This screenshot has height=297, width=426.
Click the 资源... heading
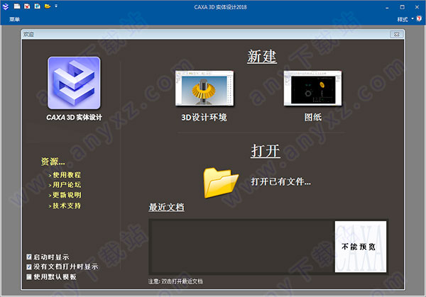pyautogui.click(x=53, y=162)
